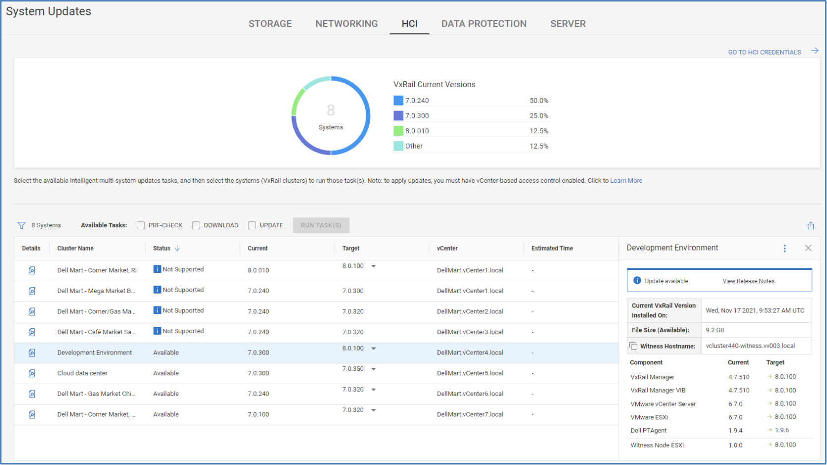Click info icon for Café Market status
Screen dimensions: 827x465
point(157,331)
